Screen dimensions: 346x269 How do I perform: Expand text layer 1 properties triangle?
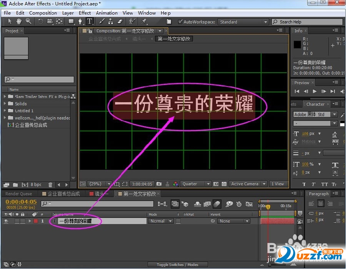(30, 221)
